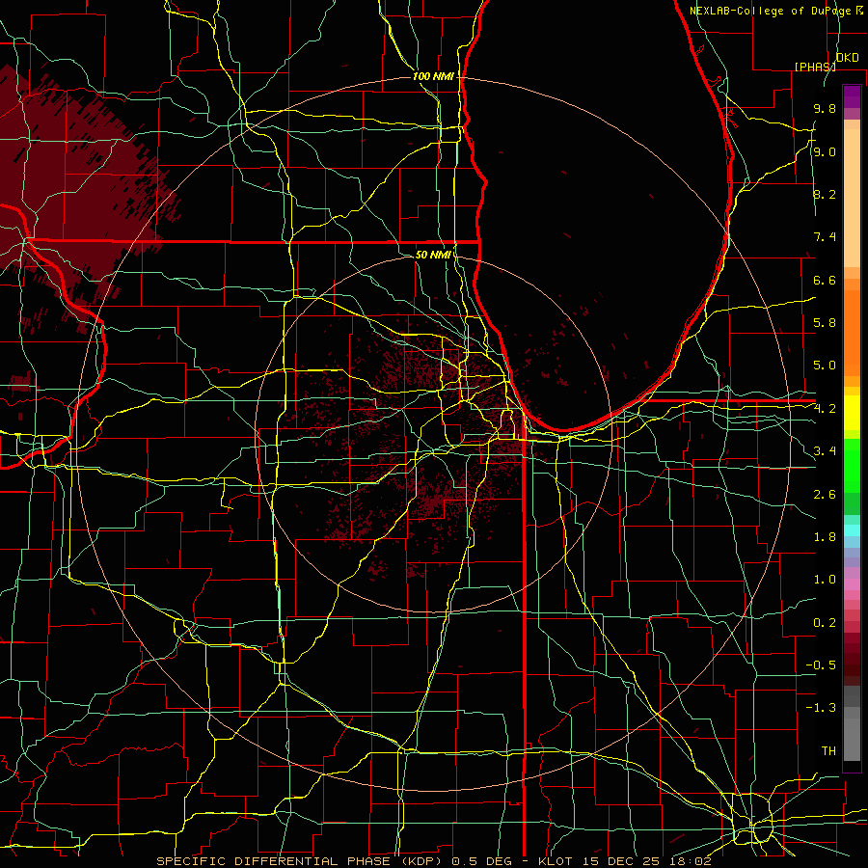
Task: Select the 6.6 scale label
Action: point(825,280)
